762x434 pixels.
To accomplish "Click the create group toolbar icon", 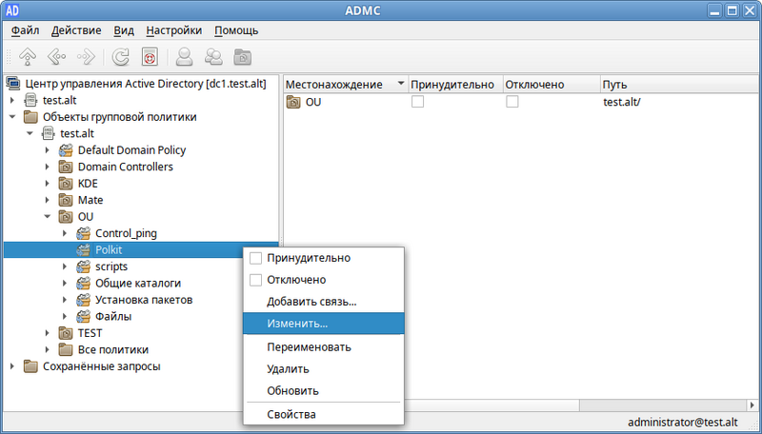I will coord(213,57).
